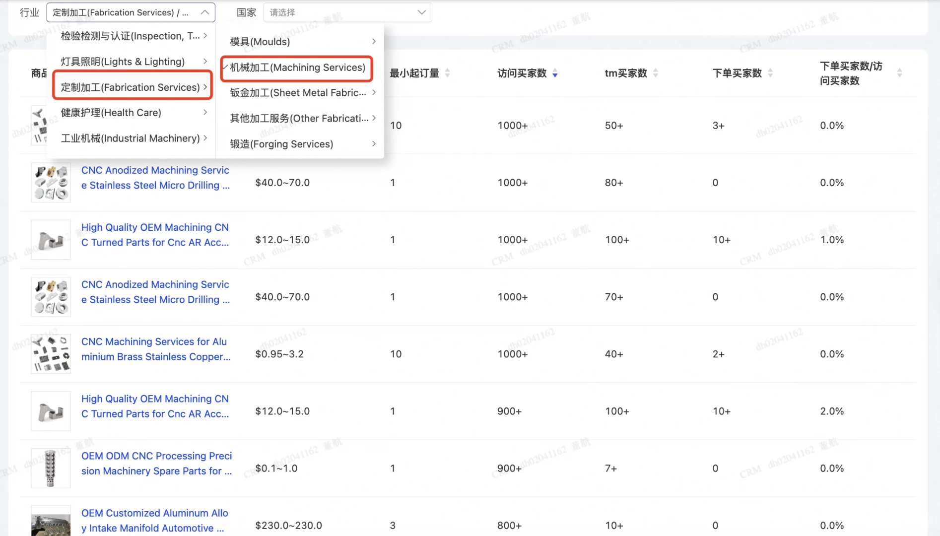Click the 50+ tm buyers cell
940x536 pixels.
[614, 126]
